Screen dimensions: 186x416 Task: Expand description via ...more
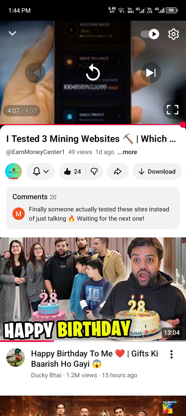tap(127, 152)
